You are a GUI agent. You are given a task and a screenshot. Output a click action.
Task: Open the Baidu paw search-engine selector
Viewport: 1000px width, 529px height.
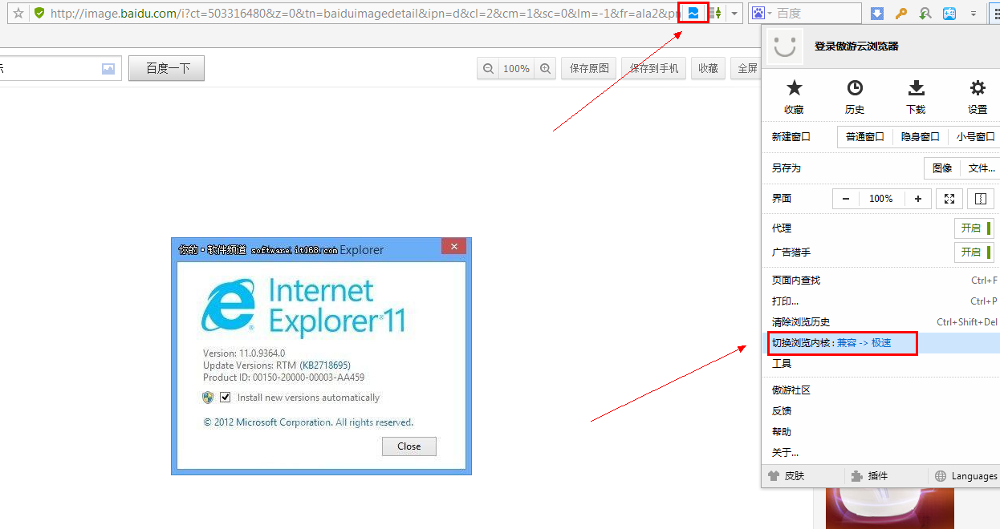point(762,14)
